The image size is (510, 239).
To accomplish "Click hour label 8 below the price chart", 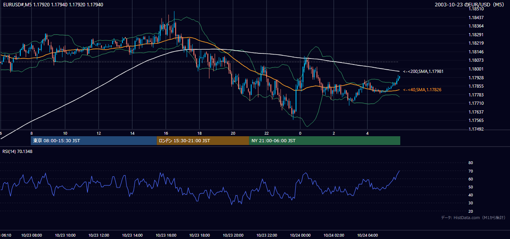I will [x=32, y=133].
